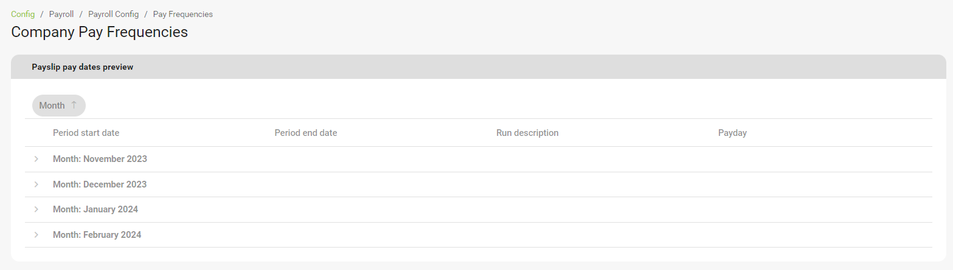This screenshot has width=953, height=270.
Task: Click the Pay Frequencies breadcrumb
Action: (182, 14)
